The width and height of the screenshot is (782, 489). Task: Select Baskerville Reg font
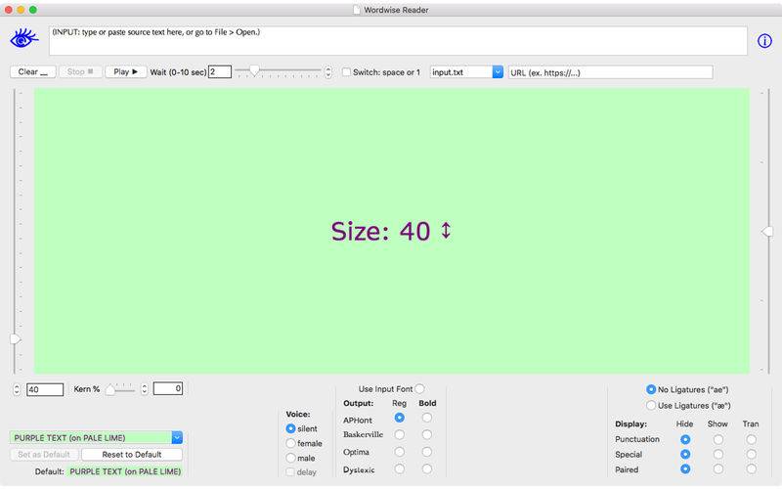coord(399,434)
